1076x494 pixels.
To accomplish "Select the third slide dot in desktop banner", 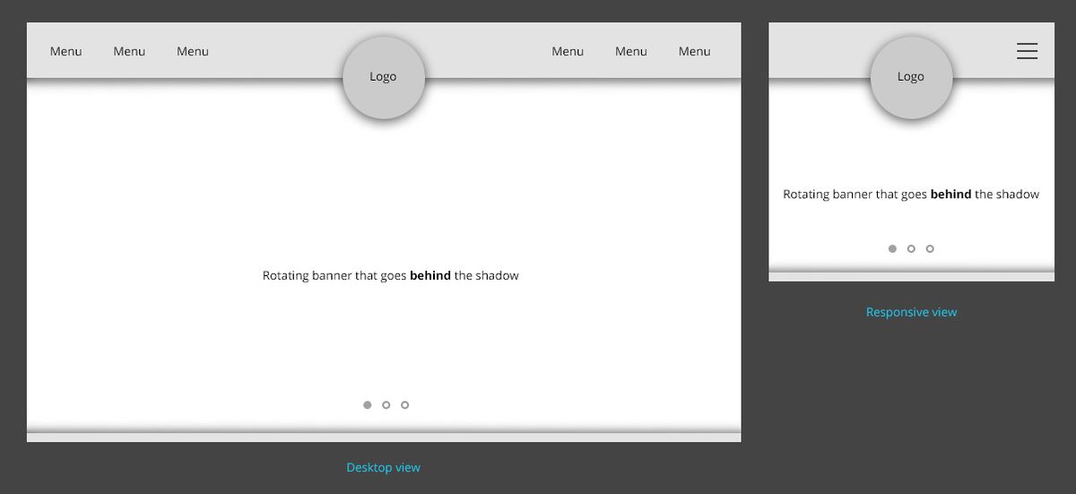I will (405, 405).
